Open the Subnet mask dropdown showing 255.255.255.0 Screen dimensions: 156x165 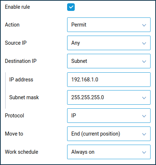(x=109, y=97)
